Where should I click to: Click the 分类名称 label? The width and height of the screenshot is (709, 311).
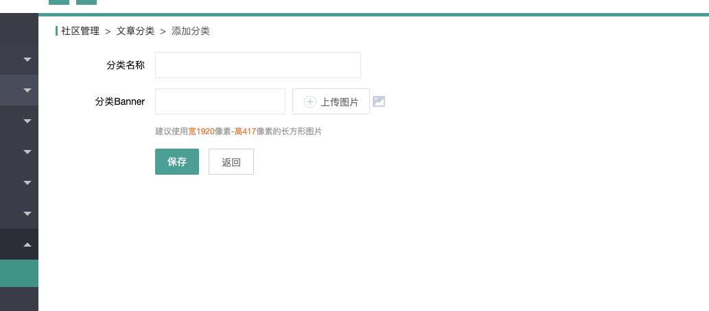(126, 65)
